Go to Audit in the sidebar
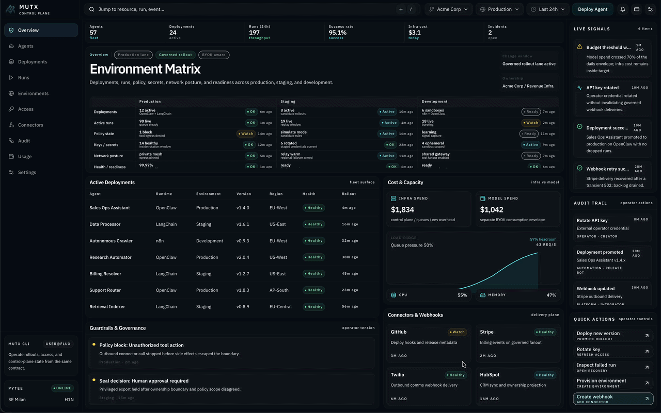Screen dimensions: 661x413 (x=41, y=141)
